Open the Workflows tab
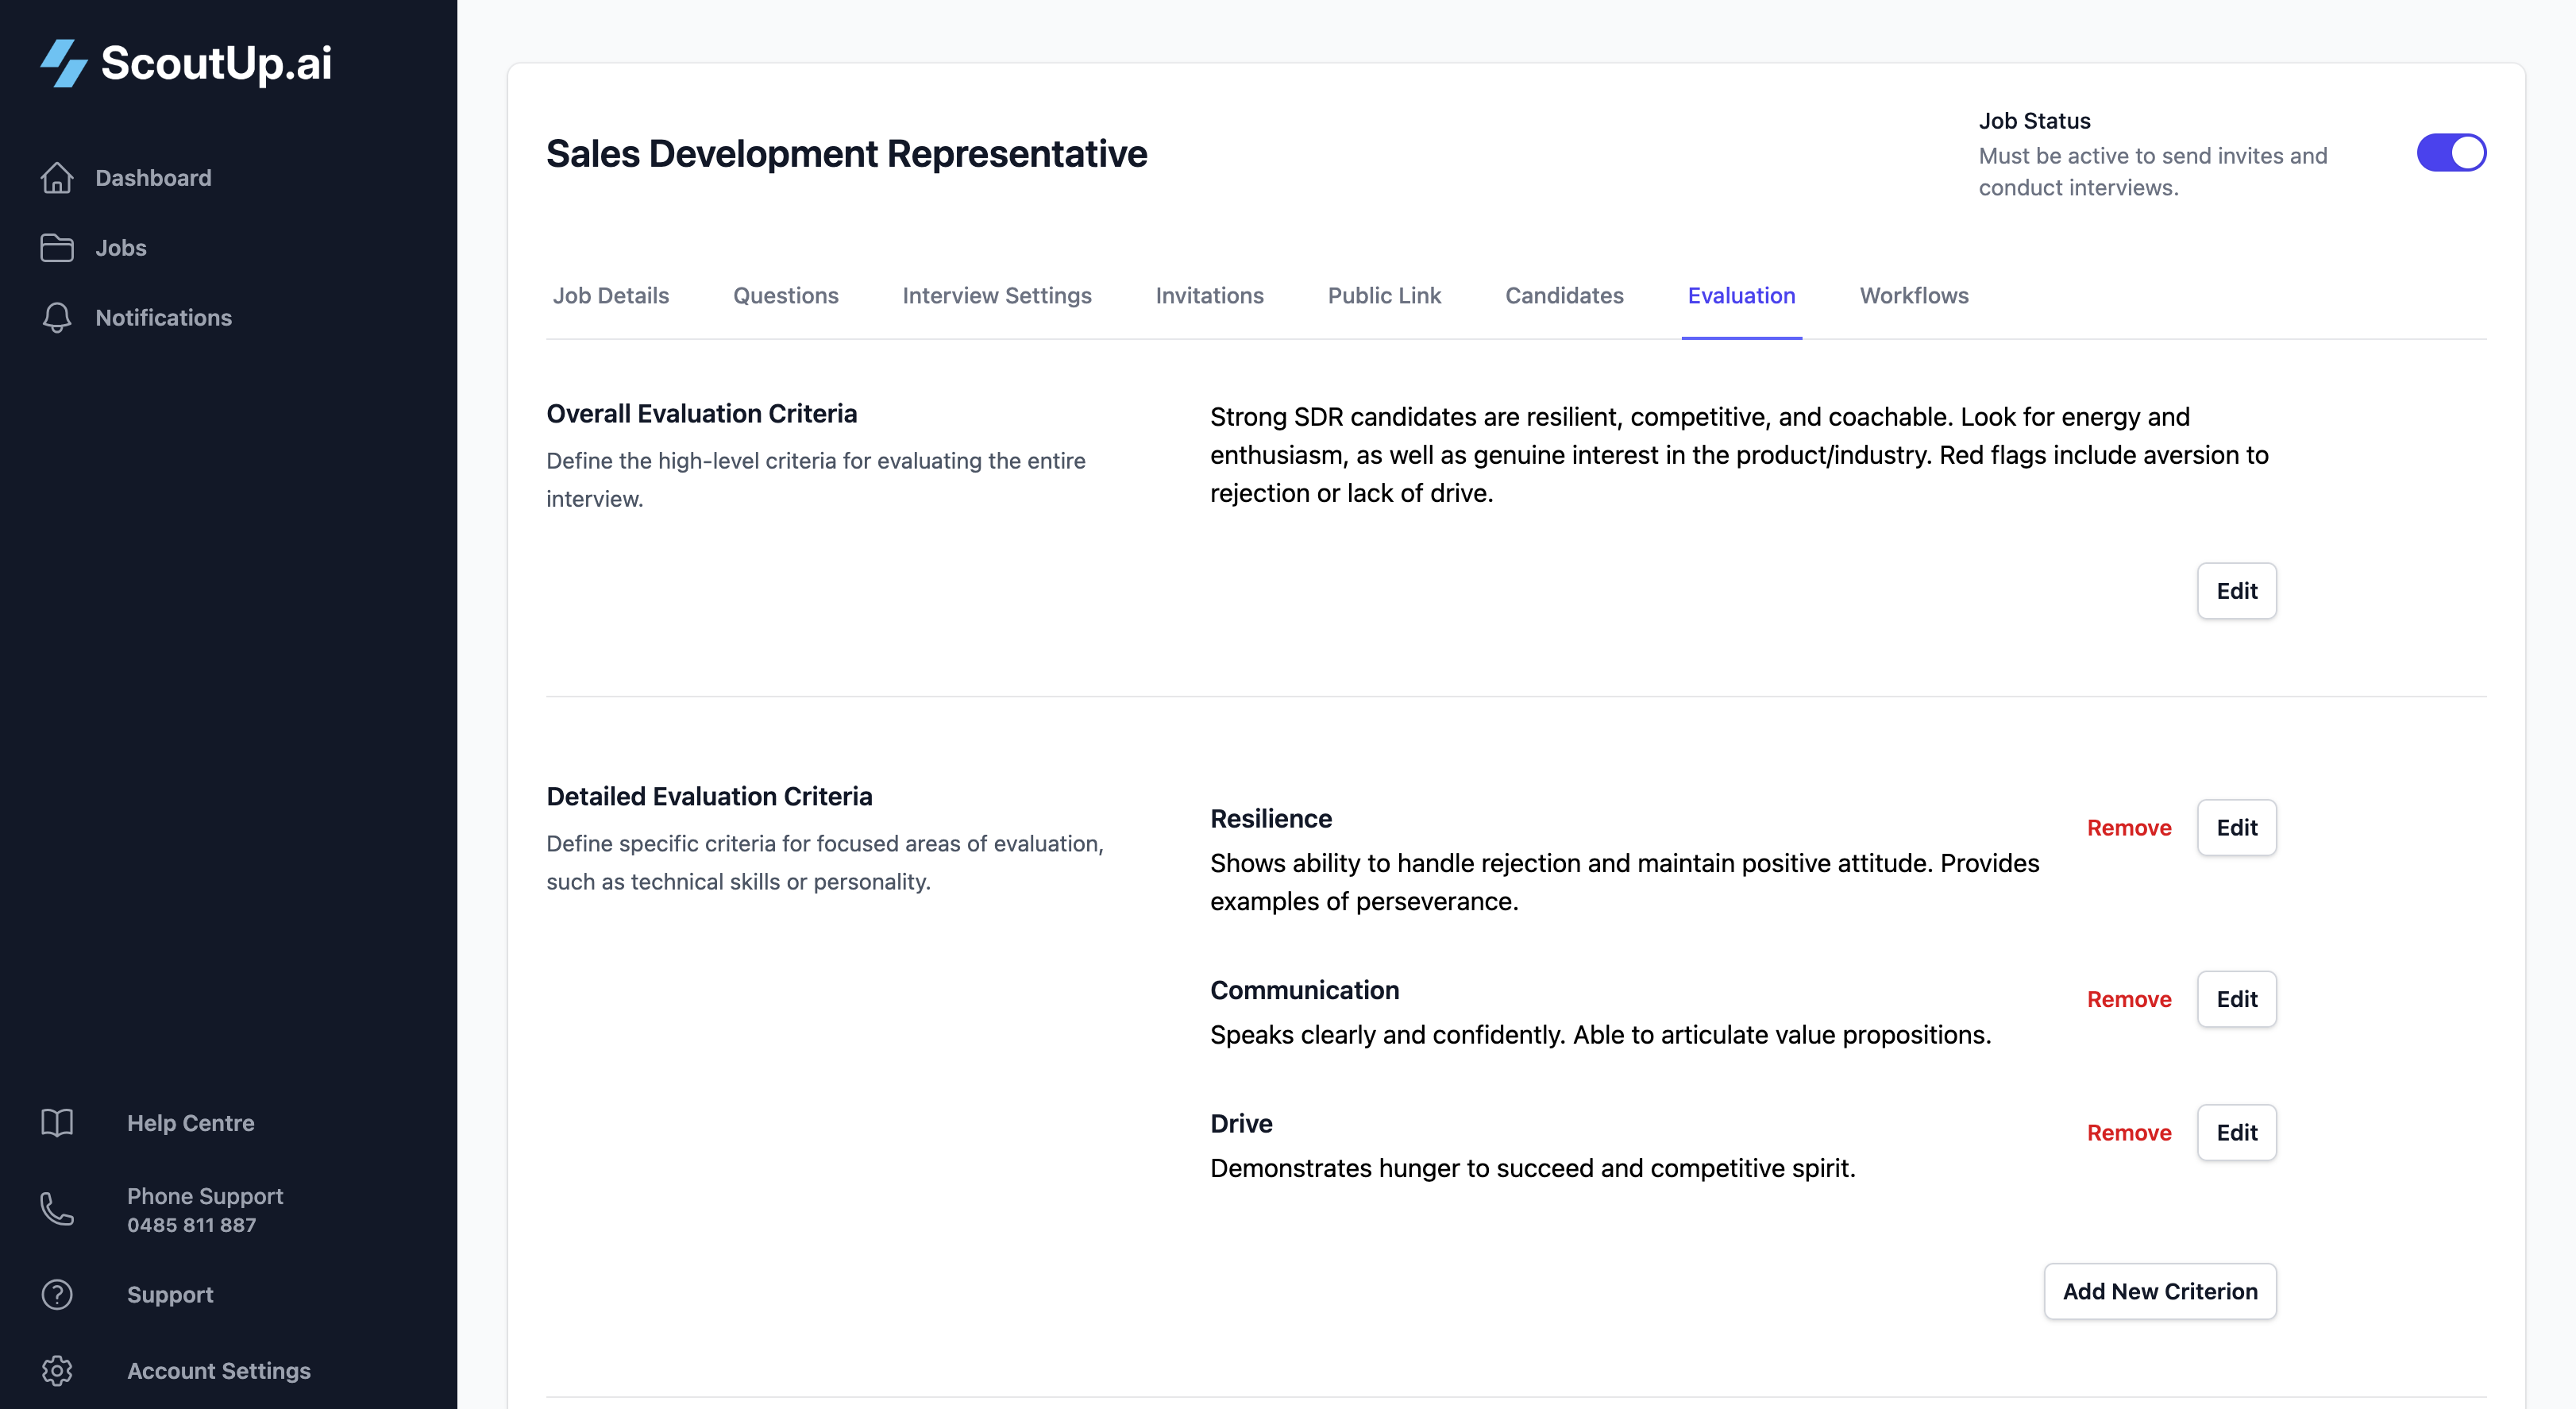The width and height of the screenshot is (2576, 1409). 1913,296
